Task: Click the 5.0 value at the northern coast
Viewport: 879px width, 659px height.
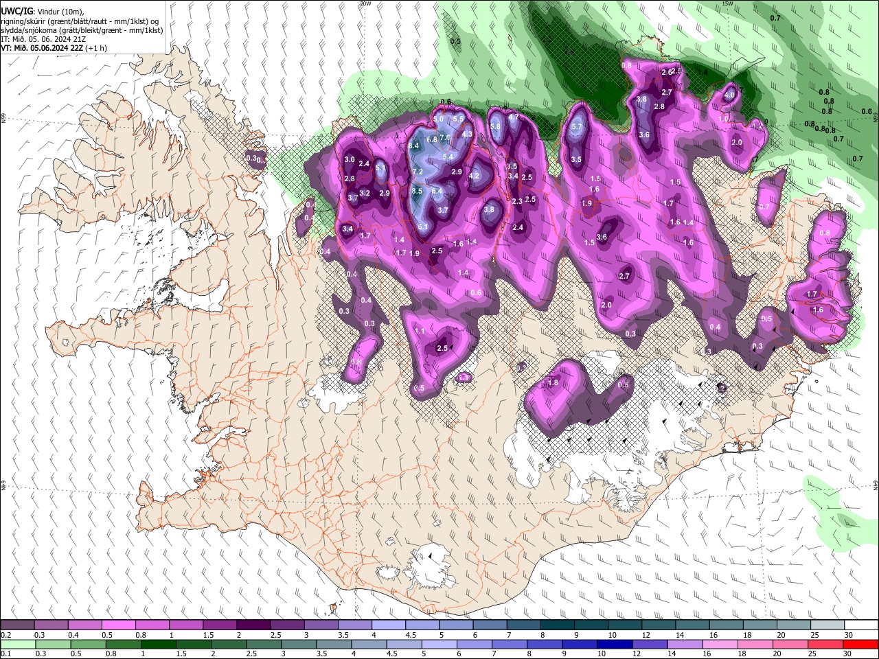Action: click(438, 119)
